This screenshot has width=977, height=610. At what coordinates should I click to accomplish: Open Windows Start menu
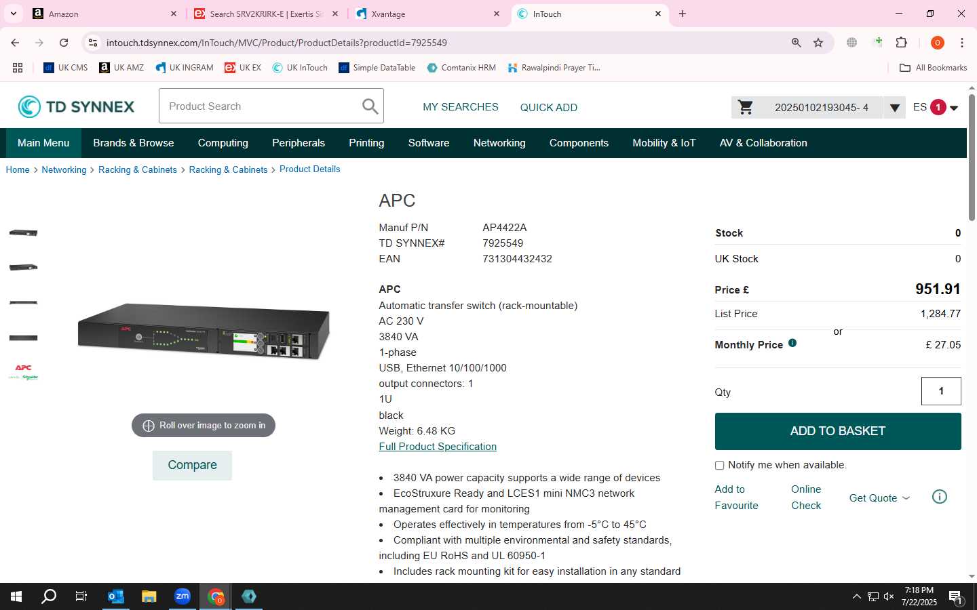[16, 596]
